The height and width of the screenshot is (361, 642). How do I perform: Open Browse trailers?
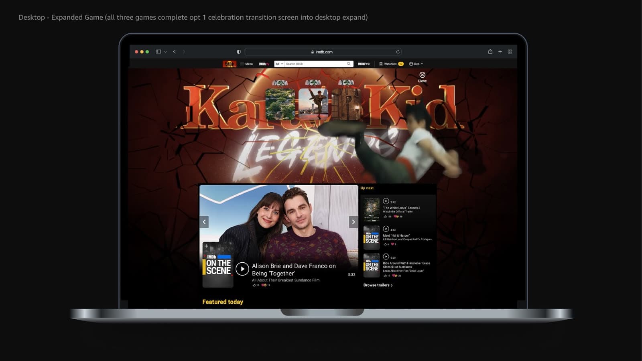click(378, 285)
